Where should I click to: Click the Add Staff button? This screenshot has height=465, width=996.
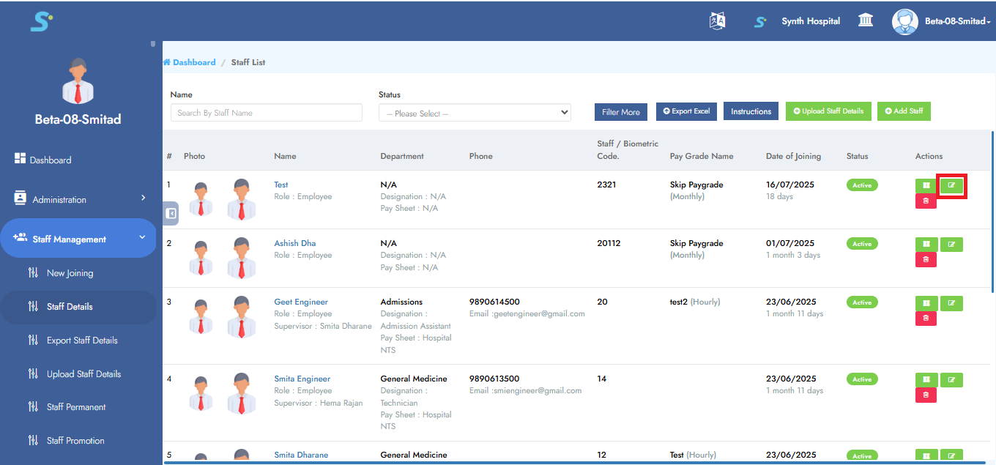tap(904, 111)
